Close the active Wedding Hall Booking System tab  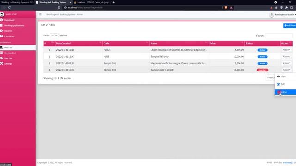click(71, 2)
